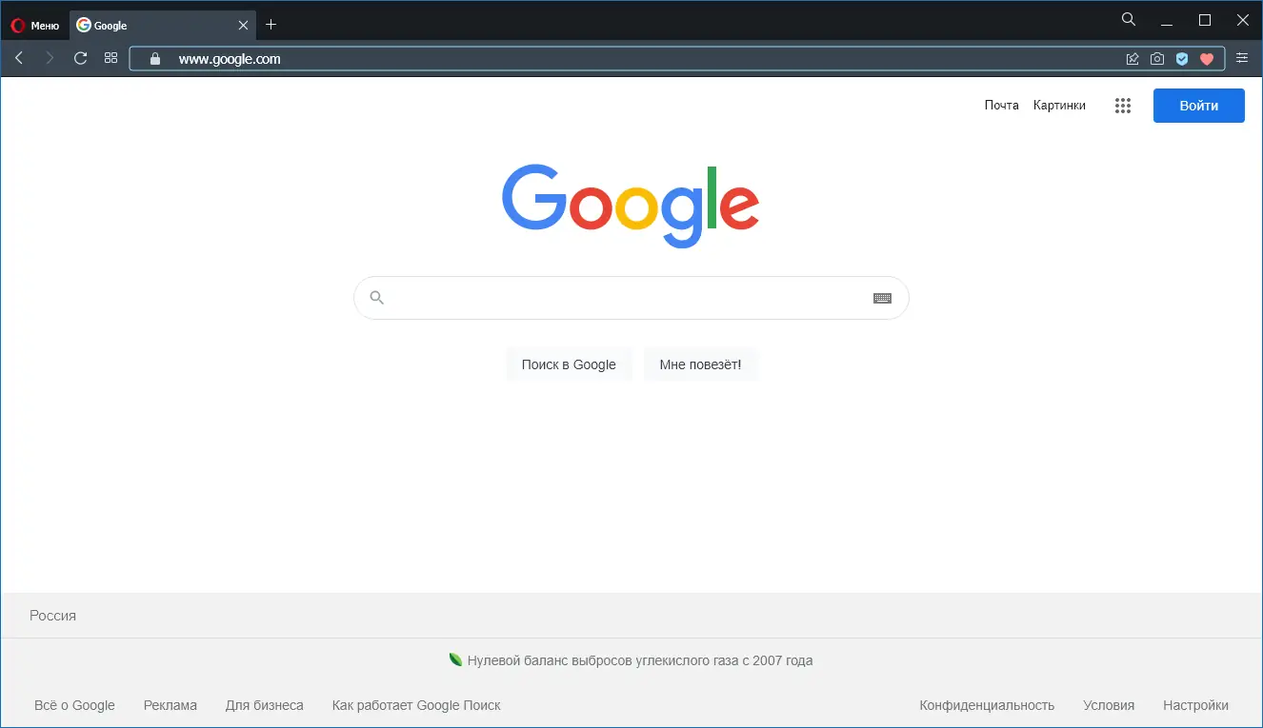
Task: Open the Всё о Google link
Action: (74, 705)
